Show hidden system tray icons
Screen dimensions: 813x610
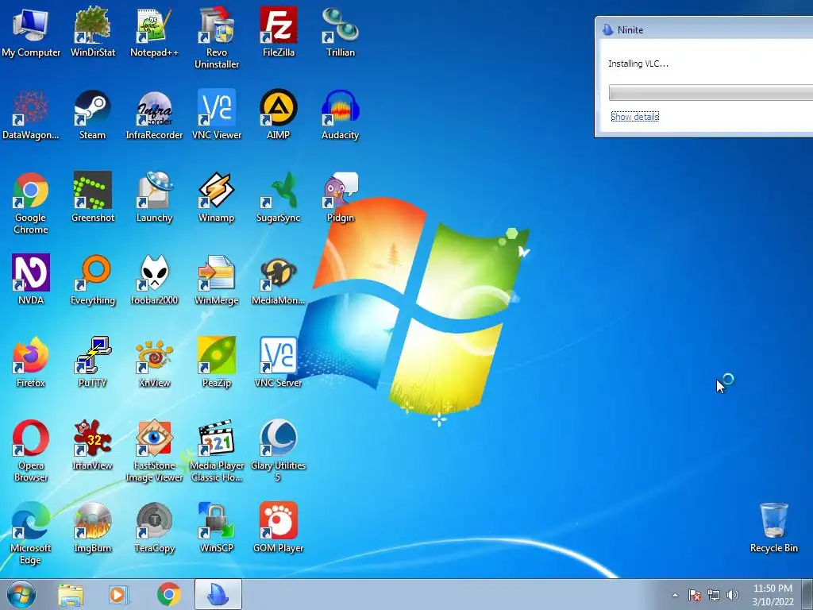click(x=675, y=595)
